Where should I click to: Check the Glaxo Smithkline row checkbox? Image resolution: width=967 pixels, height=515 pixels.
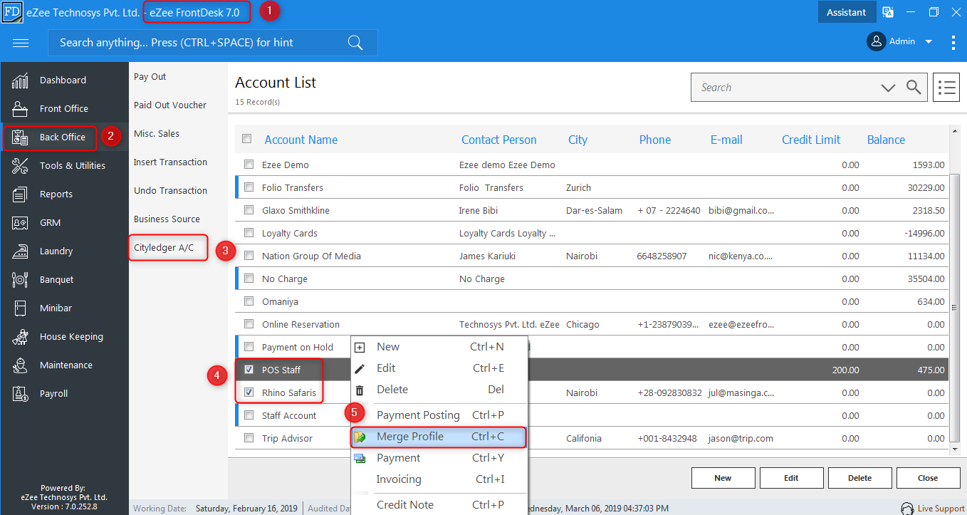[249, 210]
